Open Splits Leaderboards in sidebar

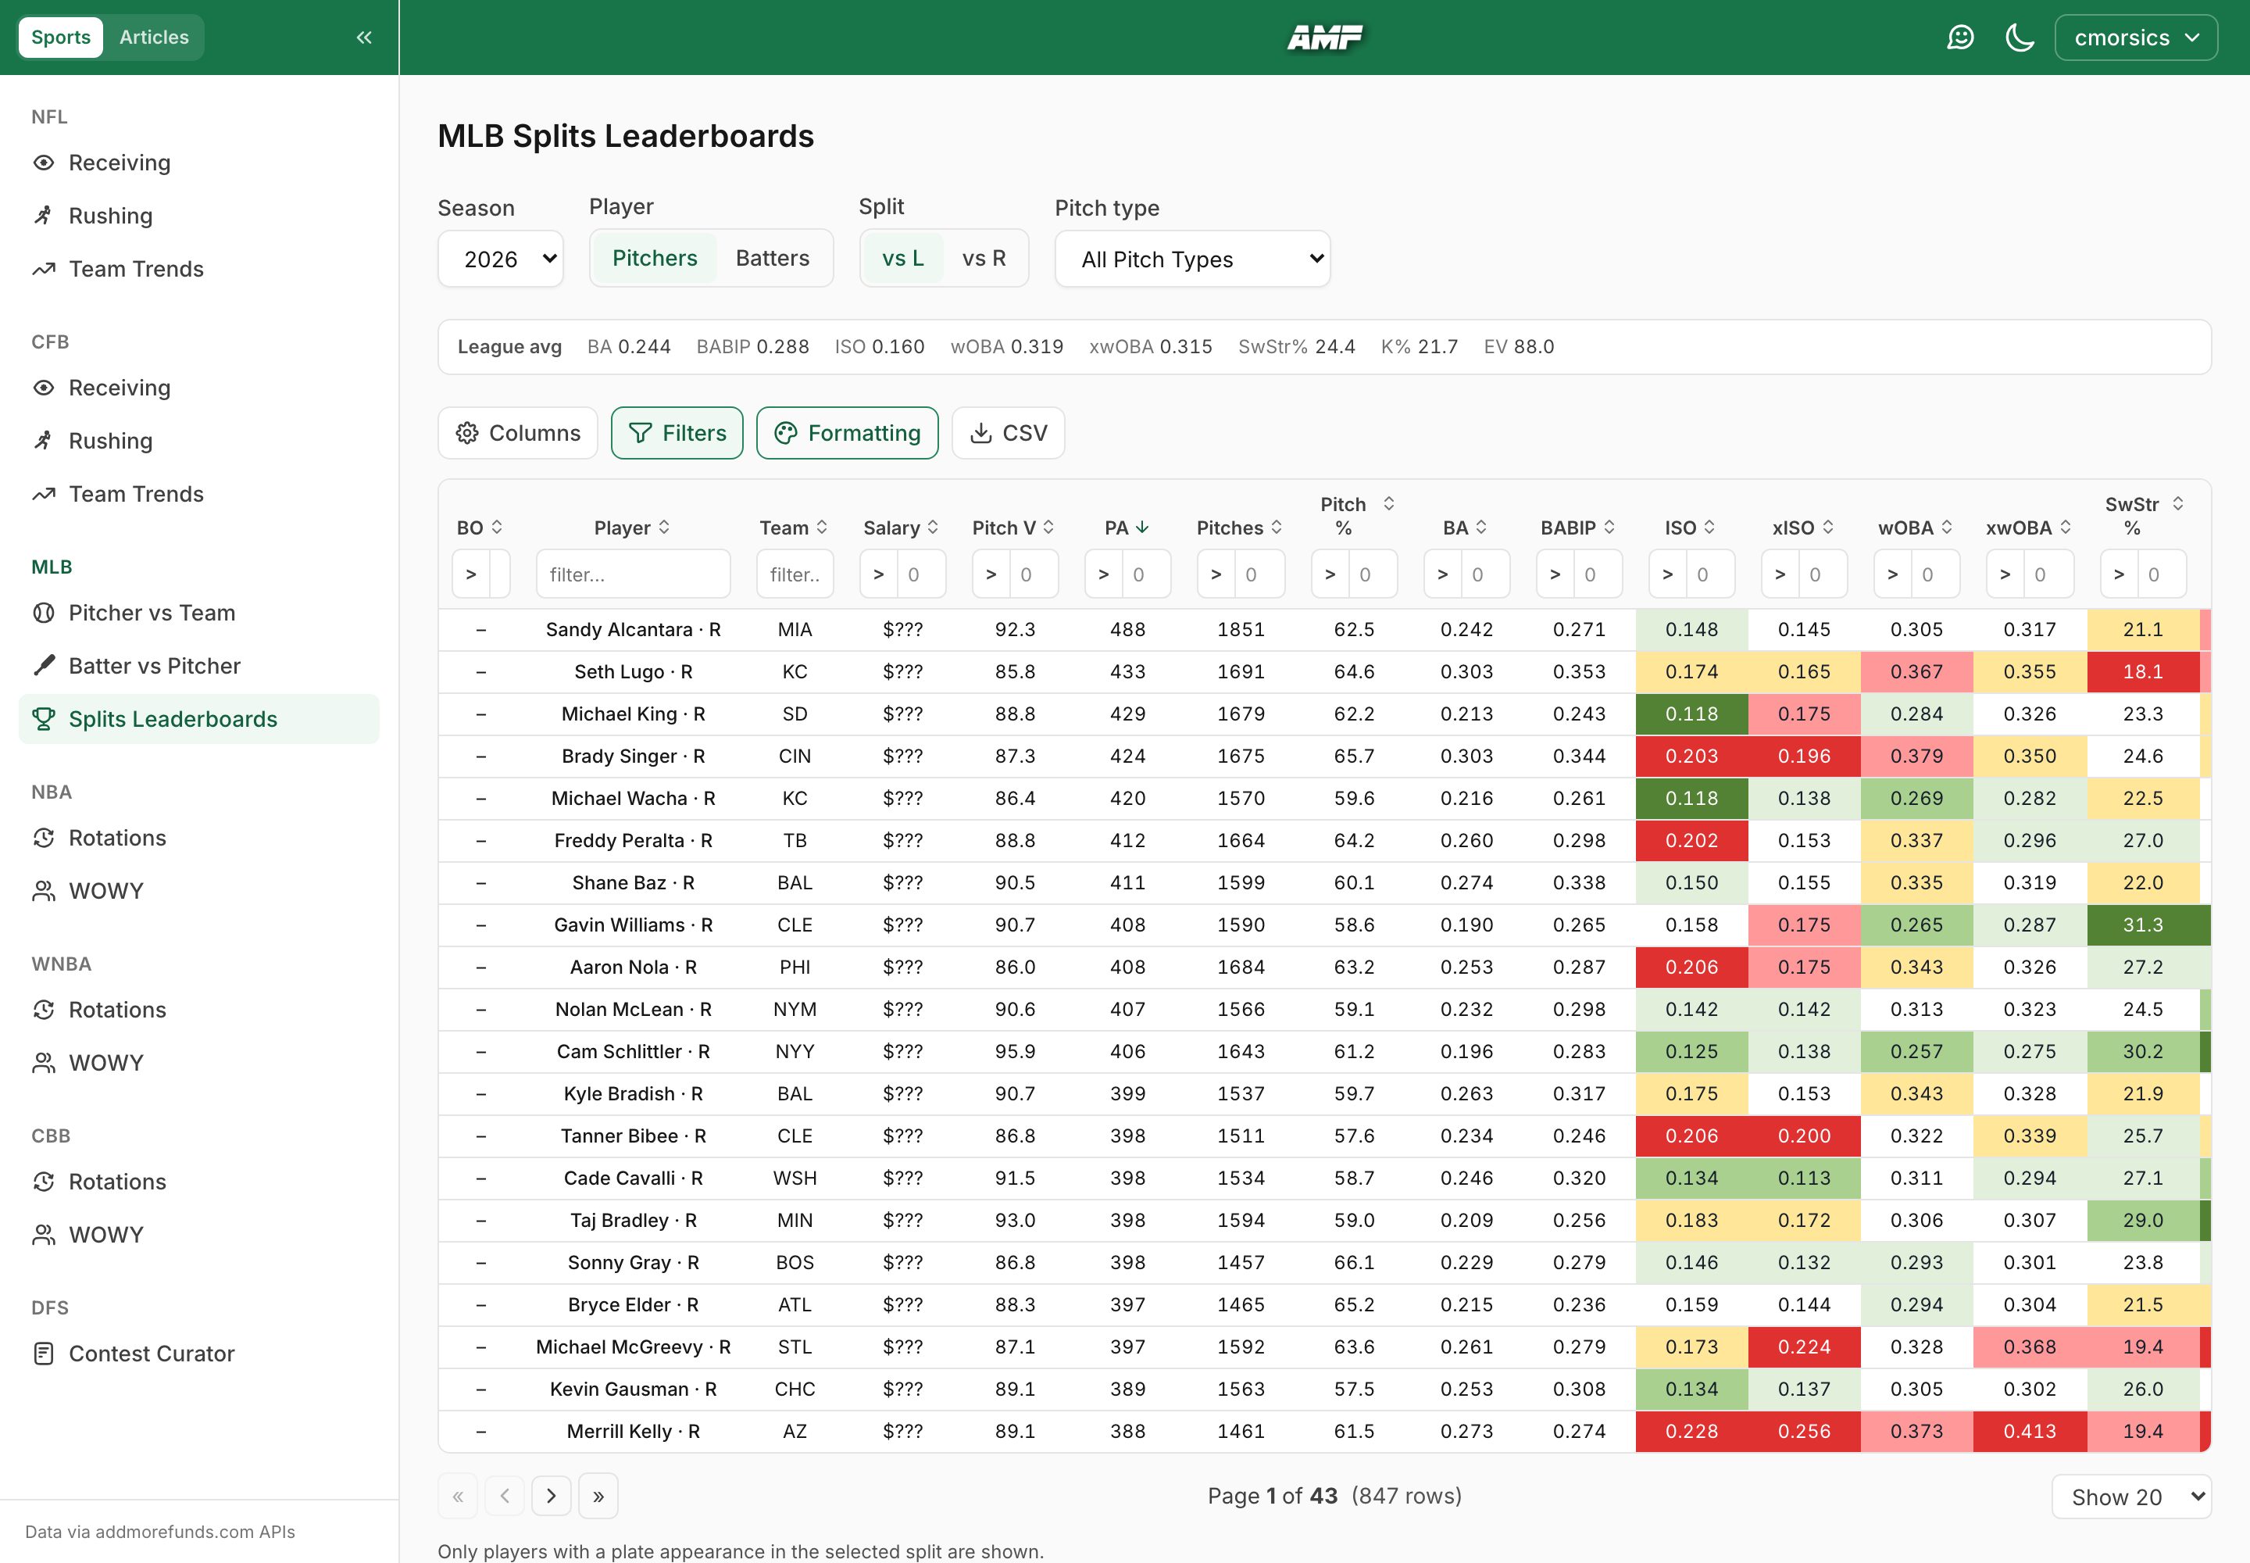(x=198, y=719)
